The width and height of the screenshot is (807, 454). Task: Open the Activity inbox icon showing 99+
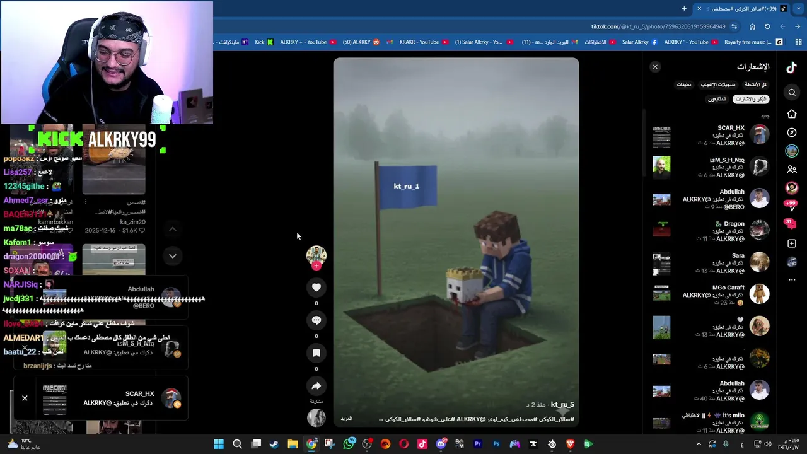[x=791, y=205]
